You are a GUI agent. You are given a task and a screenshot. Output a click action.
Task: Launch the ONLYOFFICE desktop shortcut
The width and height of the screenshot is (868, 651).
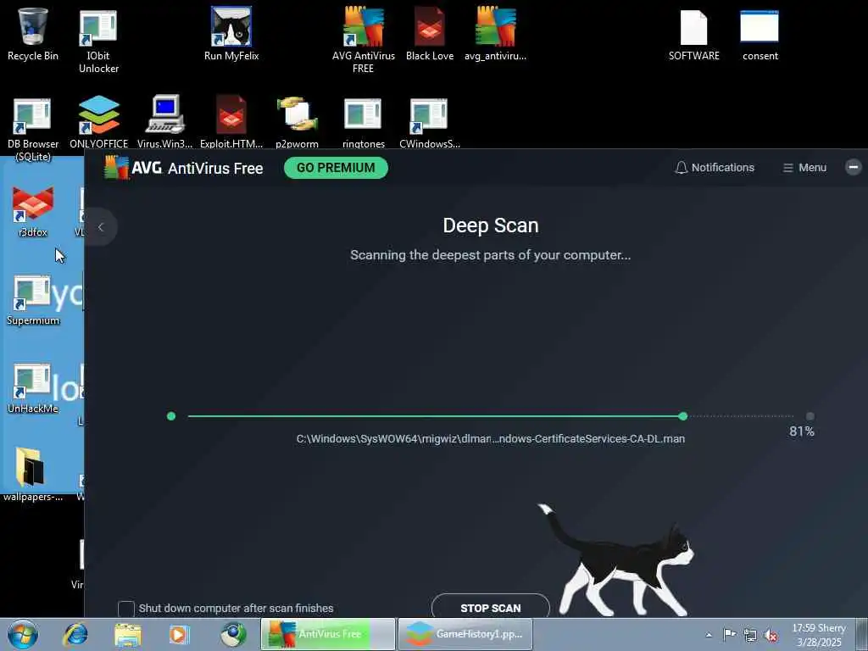(98, 122)
